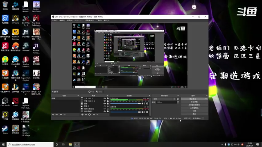Open the 文件(F) menu
Viewport: 262px width, 147px height.
(x=54, y=20)
